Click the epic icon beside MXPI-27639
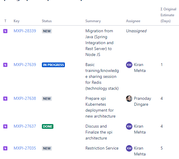Image resolution: width=179 pixels, height=159 pixels. (5, 65)
